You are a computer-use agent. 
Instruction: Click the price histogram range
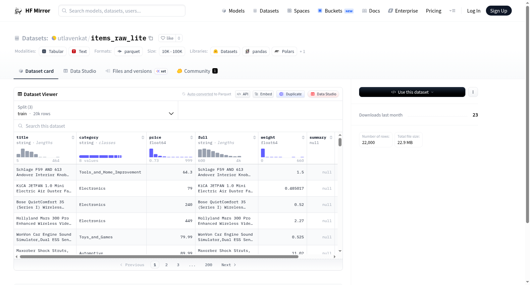(171, 153)
